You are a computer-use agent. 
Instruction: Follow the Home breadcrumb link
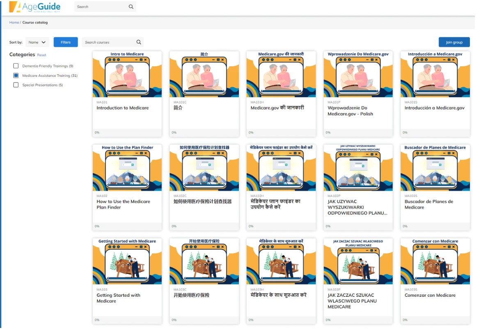14,23
